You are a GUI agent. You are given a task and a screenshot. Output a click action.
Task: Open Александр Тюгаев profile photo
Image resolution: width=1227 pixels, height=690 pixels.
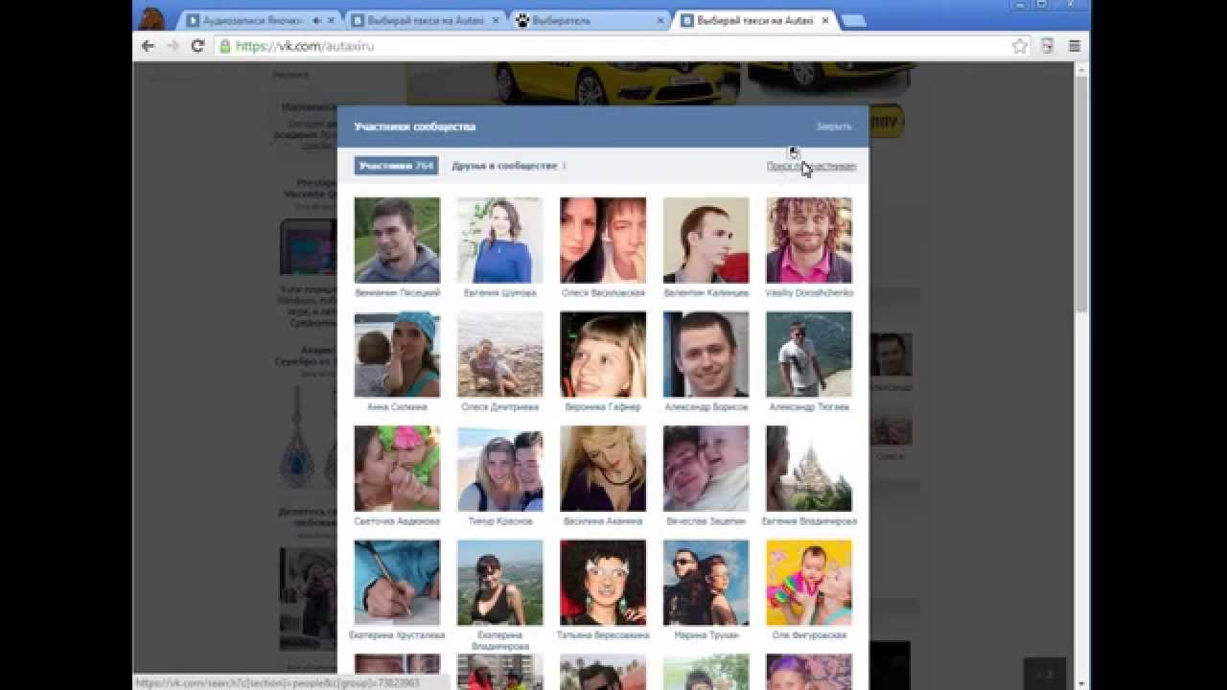pos(809,355)
